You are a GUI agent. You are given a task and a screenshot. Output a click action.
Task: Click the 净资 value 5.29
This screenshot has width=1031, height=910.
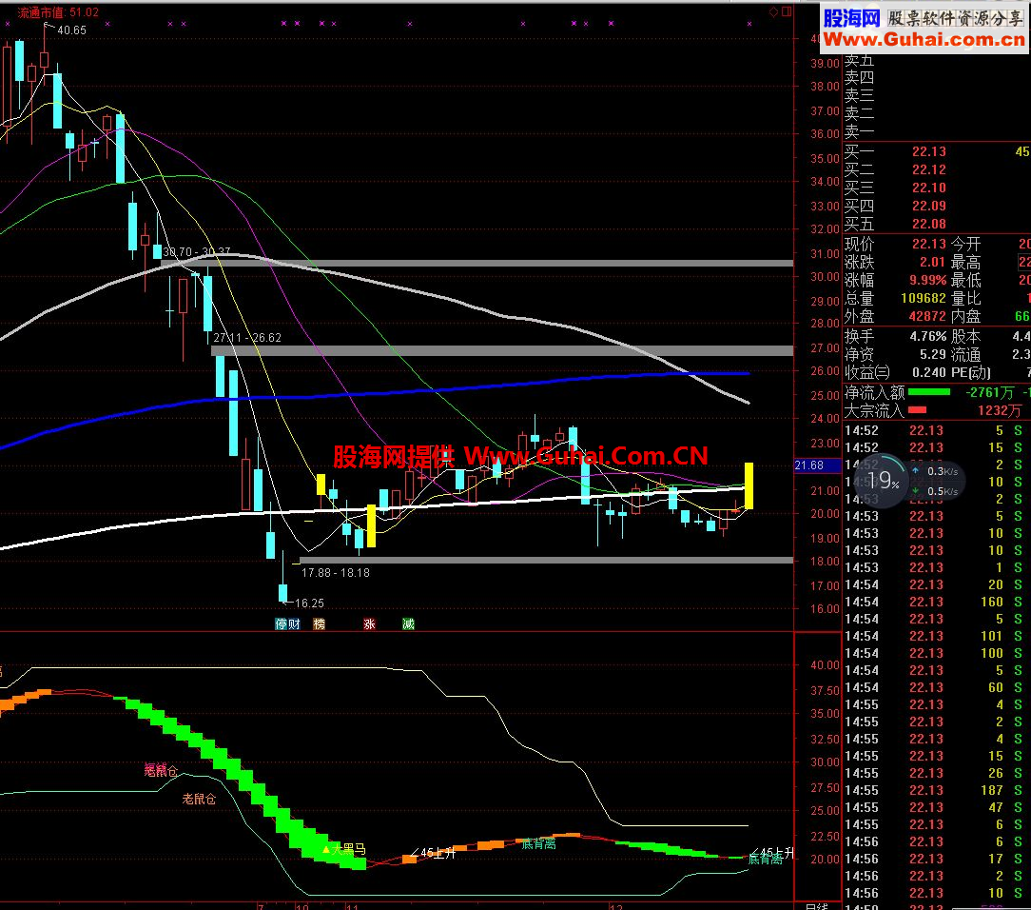click(x=932, y=355)
